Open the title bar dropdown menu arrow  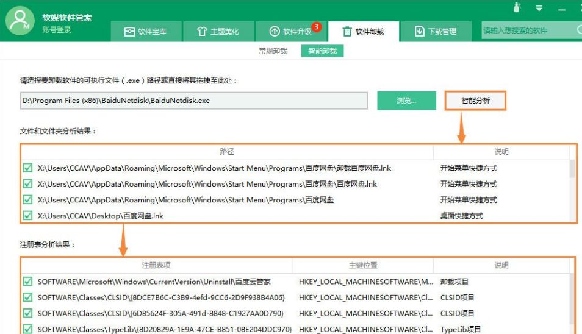[539, 8]
